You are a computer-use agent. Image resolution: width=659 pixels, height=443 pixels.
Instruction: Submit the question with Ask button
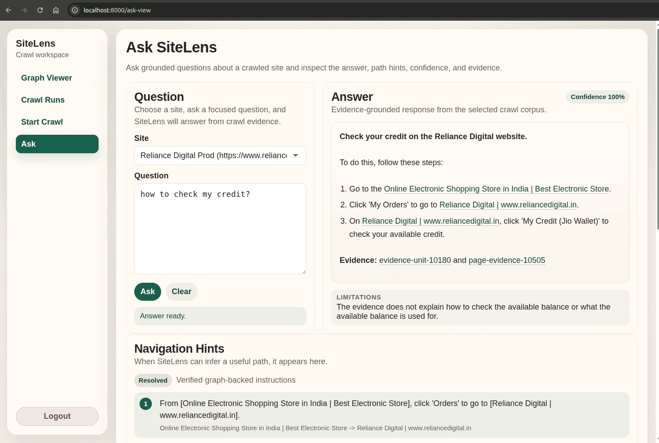coord(147,292)
